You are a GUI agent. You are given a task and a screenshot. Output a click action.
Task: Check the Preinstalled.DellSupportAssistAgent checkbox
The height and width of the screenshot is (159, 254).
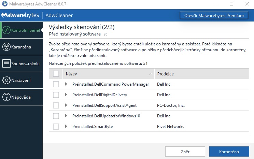[x=56, y=105]
